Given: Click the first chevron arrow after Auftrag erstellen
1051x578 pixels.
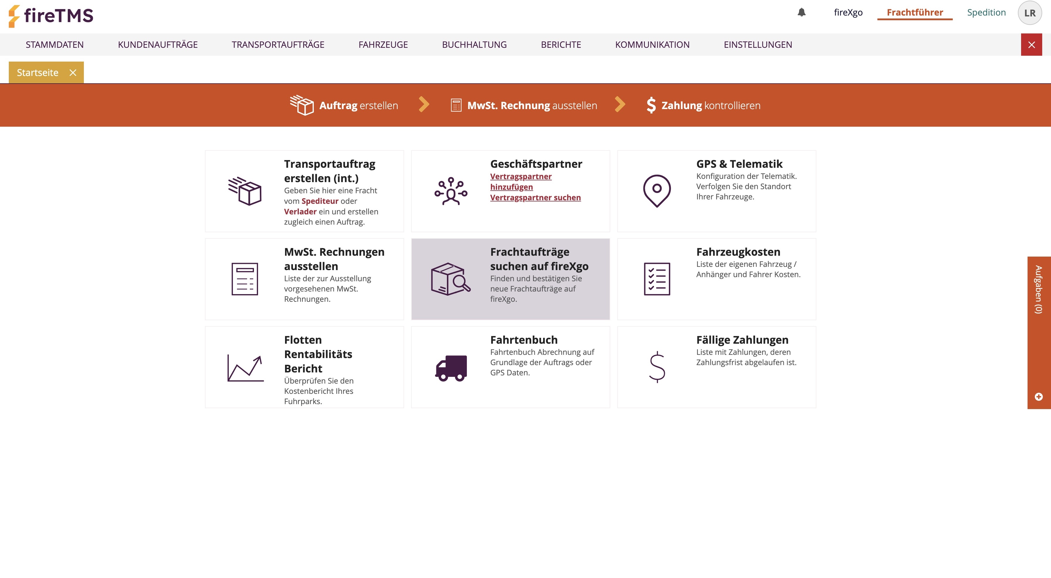Looking at the screenshot, I should point(424,104).
